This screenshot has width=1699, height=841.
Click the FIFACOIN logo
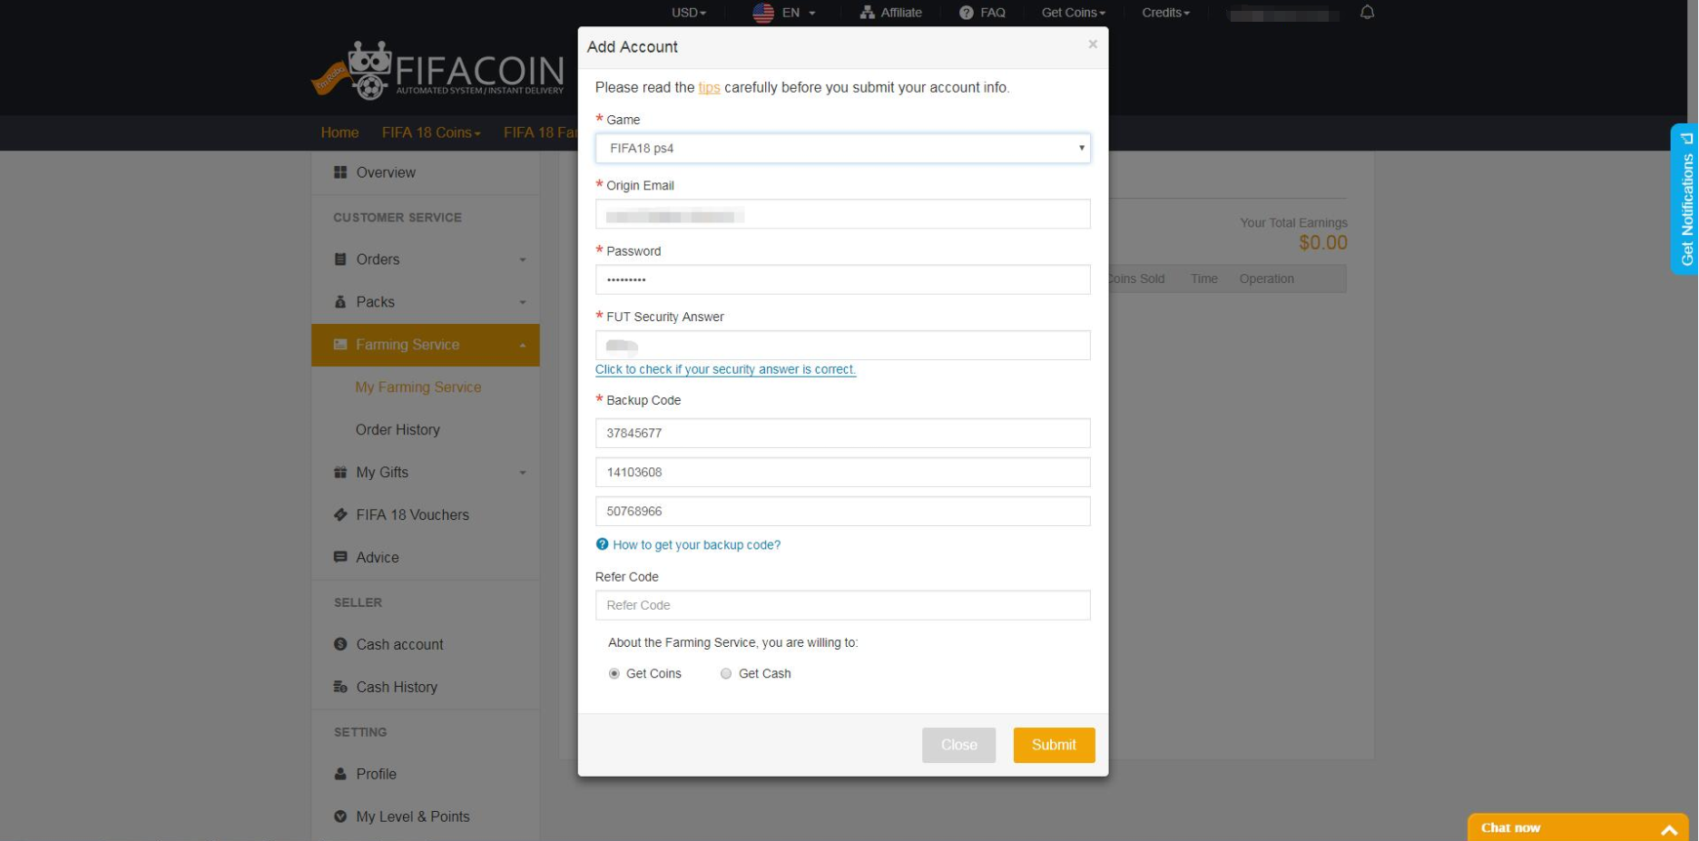point(438,70)
